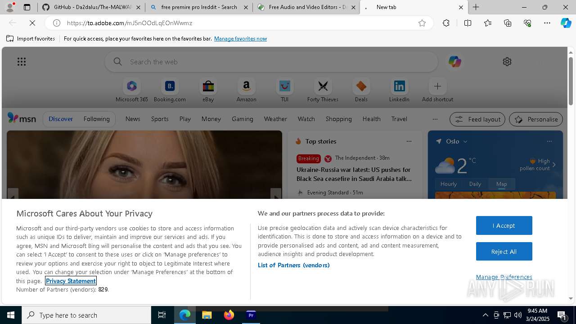Screen dimensions: 576x324
Task: Switch to the free premire pro search tab
Action: click(x=199, y=7)
